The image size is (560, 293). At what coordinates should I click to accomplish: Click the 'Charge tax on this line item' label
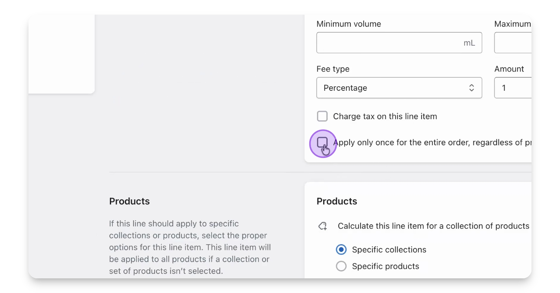pos(385,116)
